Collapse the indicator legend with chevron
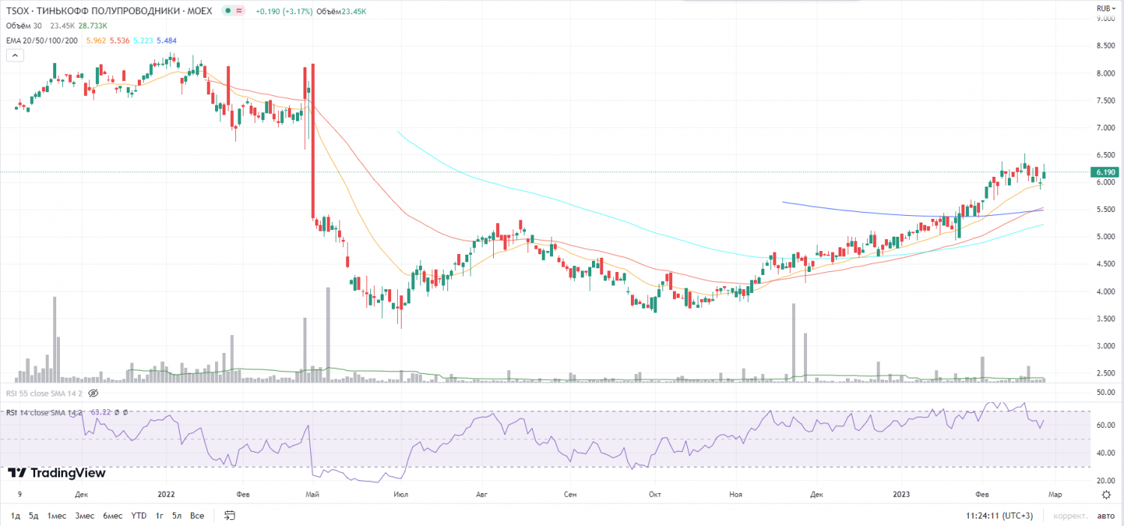1124x526 pixels. click(x=14, y=55)
